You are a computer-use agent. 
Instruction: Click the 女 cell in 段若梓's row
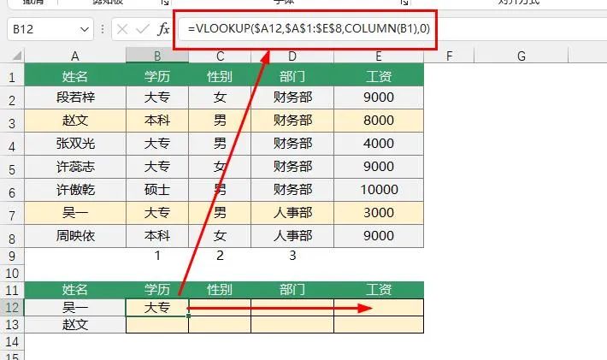(x=220, y=97)
